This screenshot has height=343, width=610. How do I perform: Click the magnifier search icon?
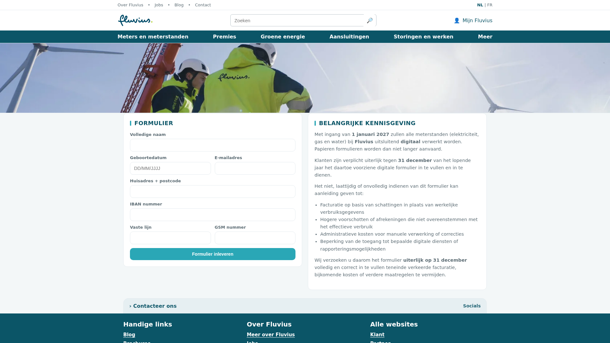(370, 20)
